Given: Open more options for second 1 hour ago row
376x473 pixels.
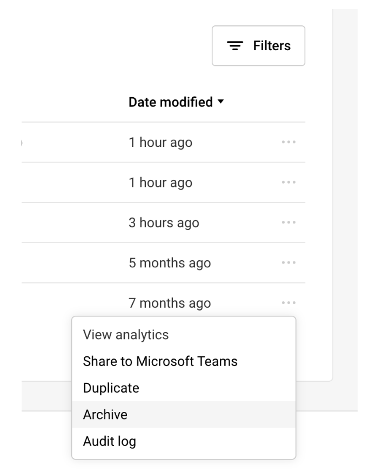Looking at the screenshot, I should (288, 183).
